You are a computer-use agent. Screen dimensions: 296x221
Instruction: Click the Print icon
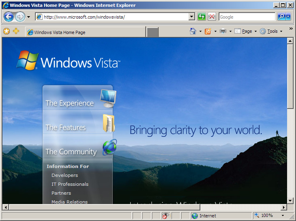click(223, 31)
